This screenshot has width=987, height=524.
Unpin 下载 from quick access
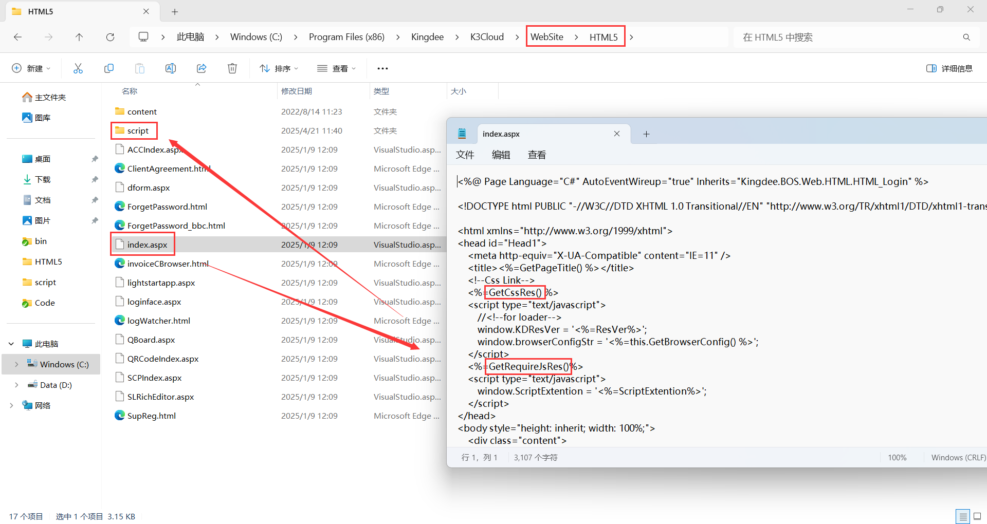pos(95,179)
